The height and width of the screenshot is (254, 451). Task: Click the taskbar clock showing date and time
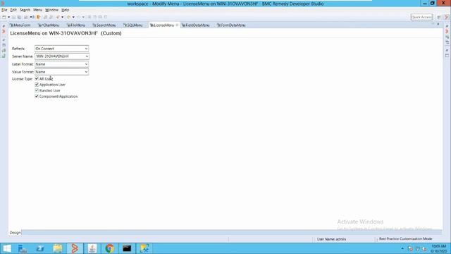coord(438,249)
